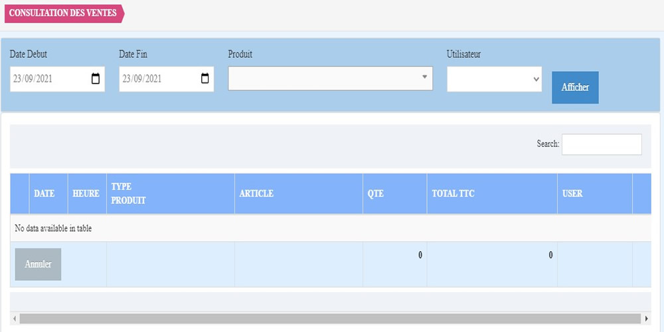Click the Annuler button
The width and height of the screenshot is (664, 332).
coord(38,264)
